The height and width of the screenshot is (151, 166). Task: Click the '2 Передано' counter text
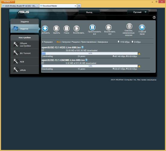coord(47,42)
